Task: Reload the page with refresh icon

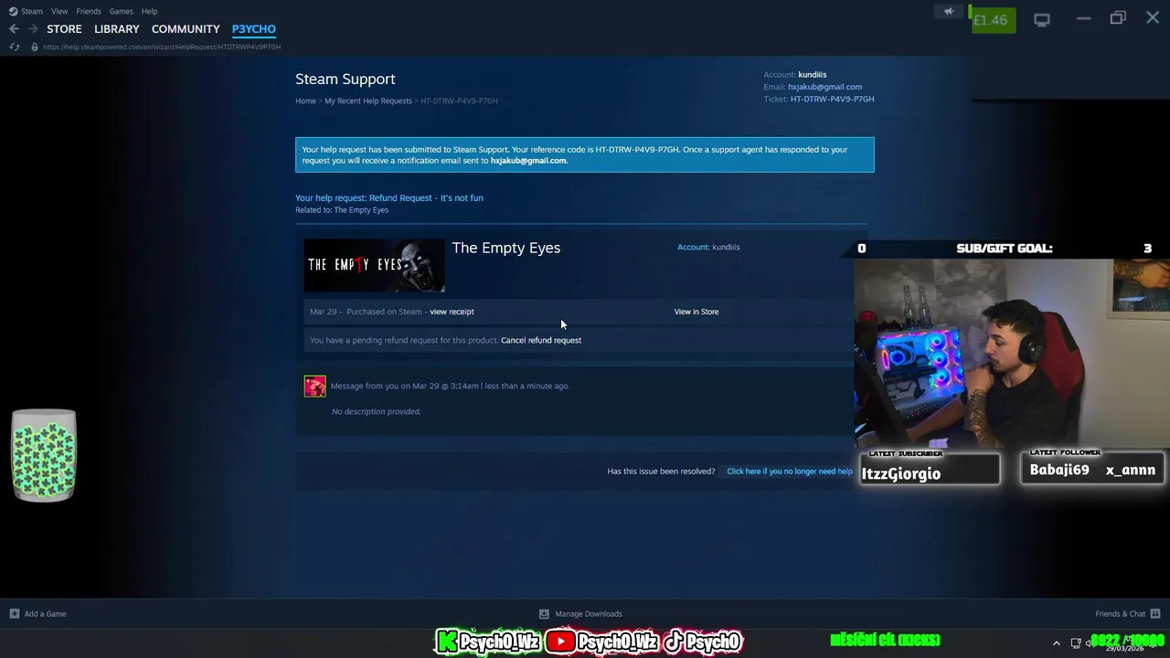Action: (15, 47)
